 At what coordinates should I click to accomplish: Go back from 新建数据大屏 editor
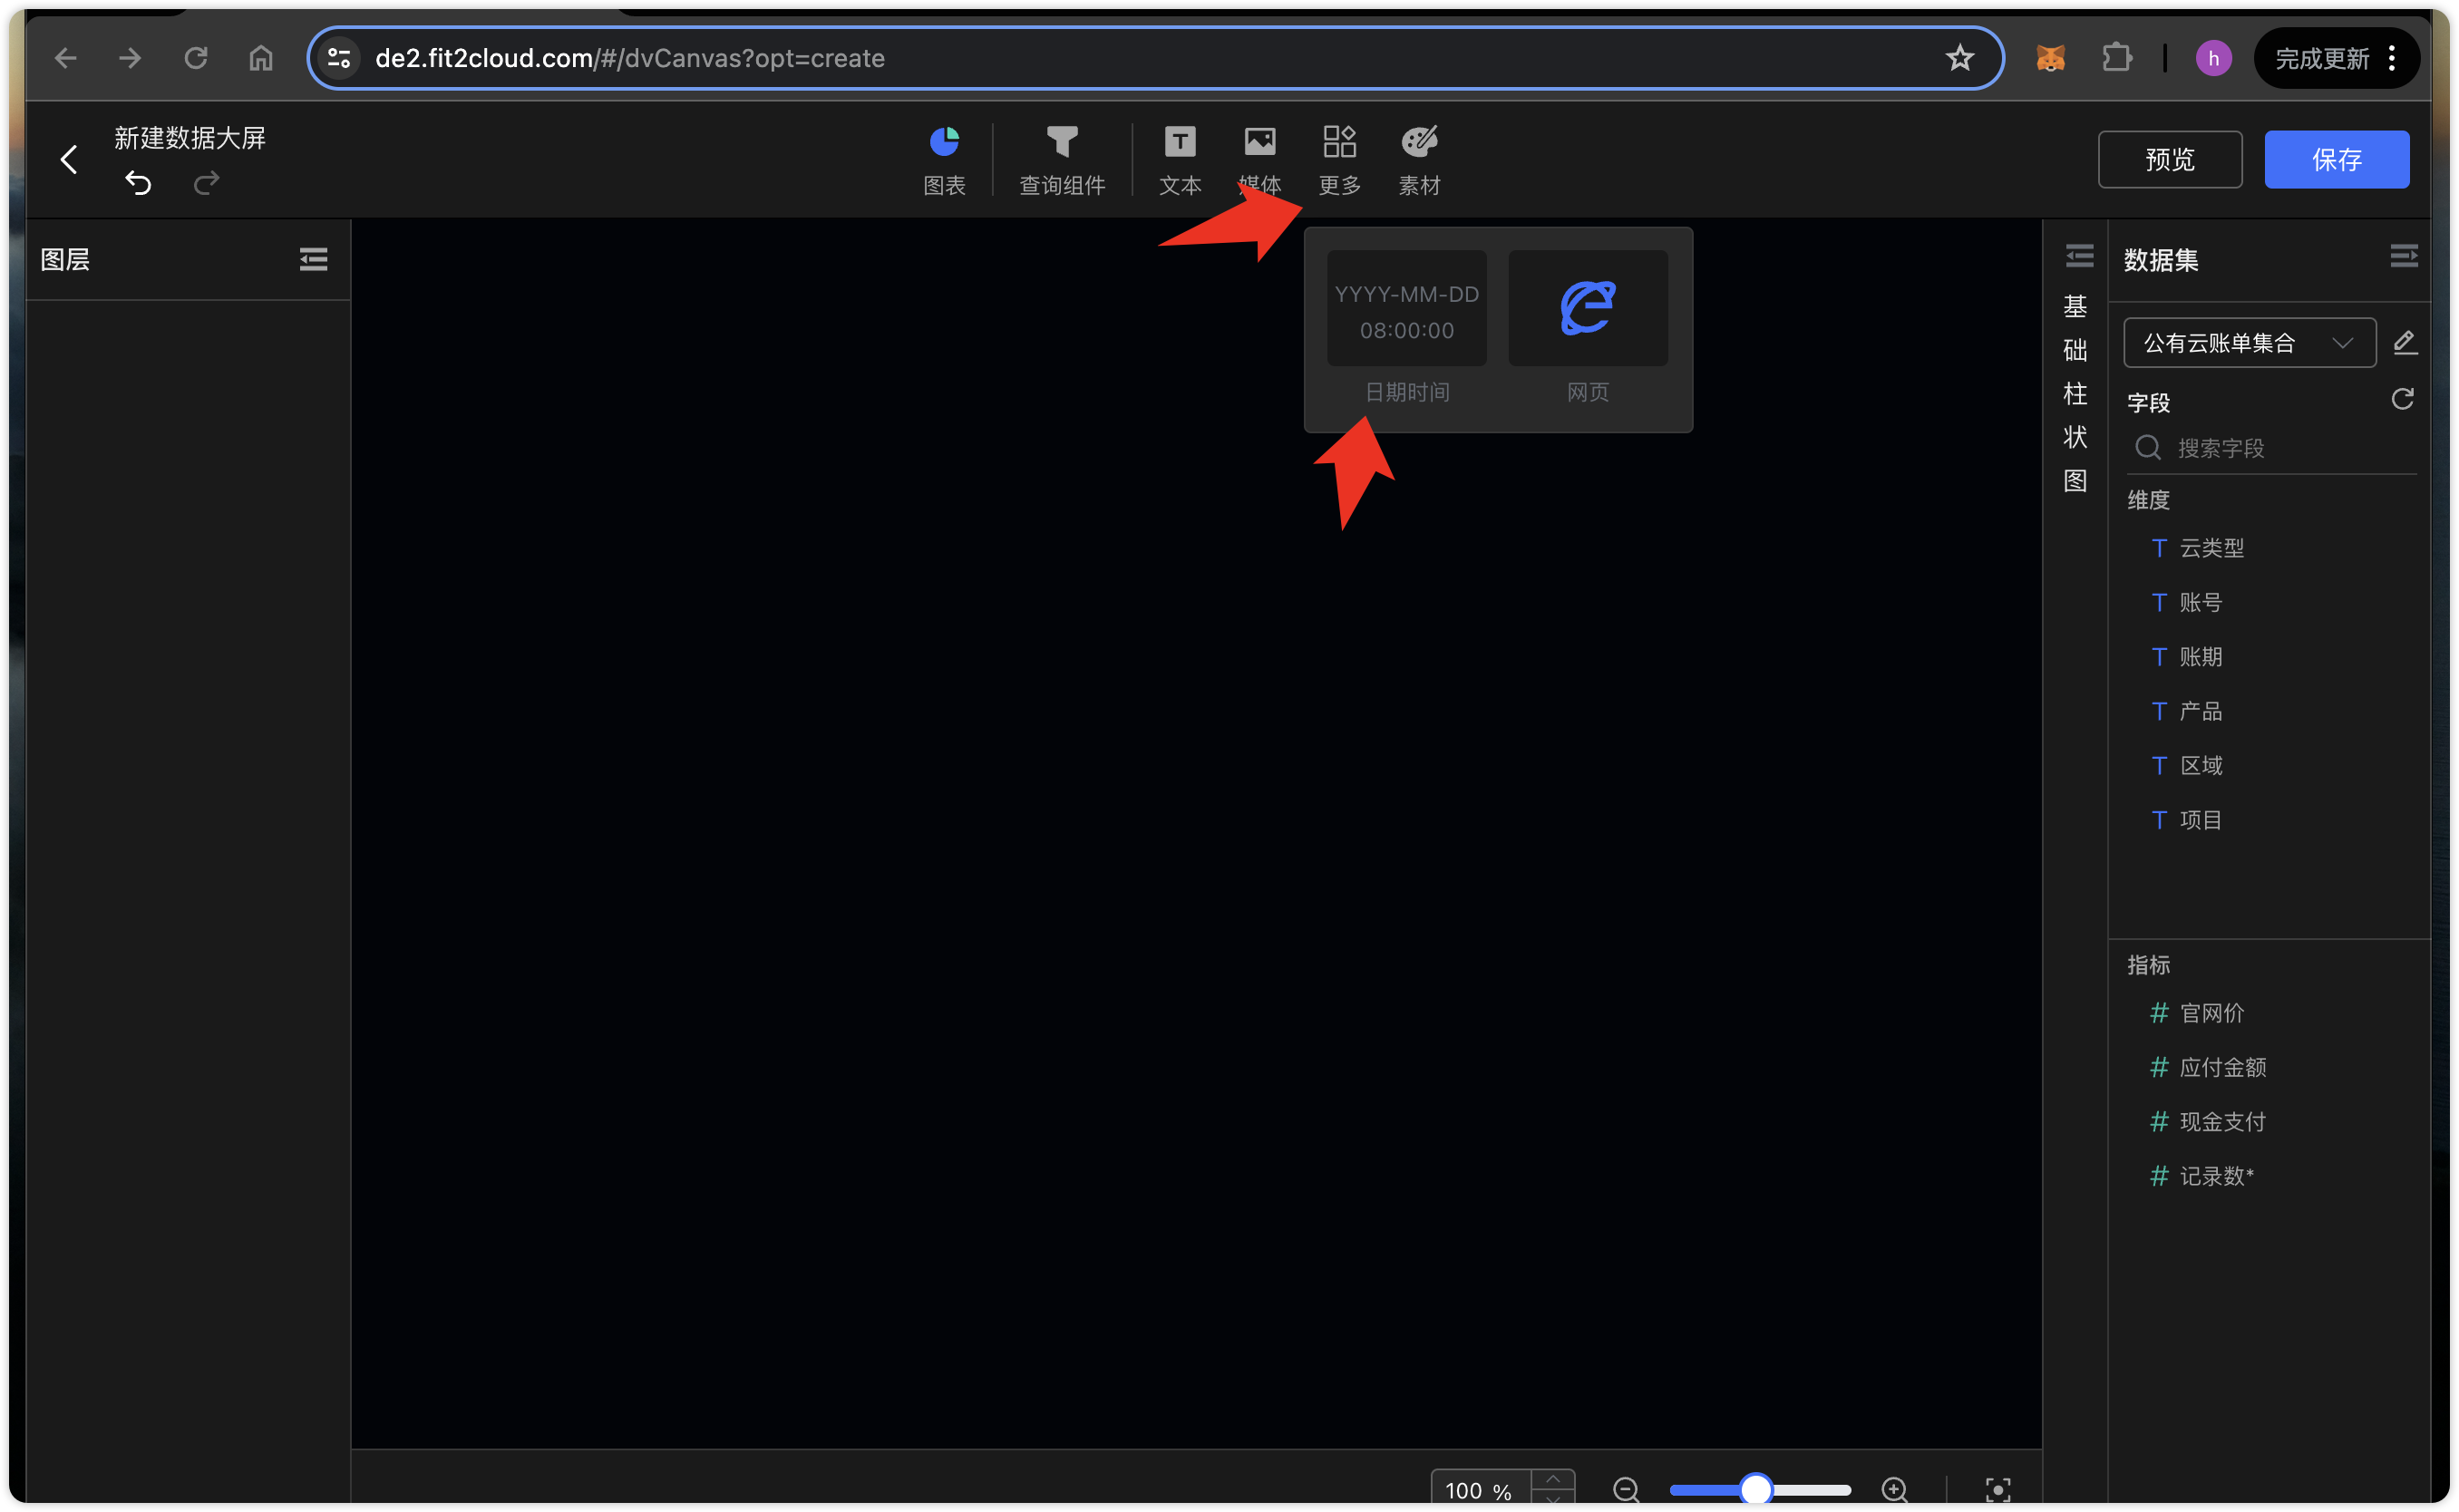click(69, 159)
